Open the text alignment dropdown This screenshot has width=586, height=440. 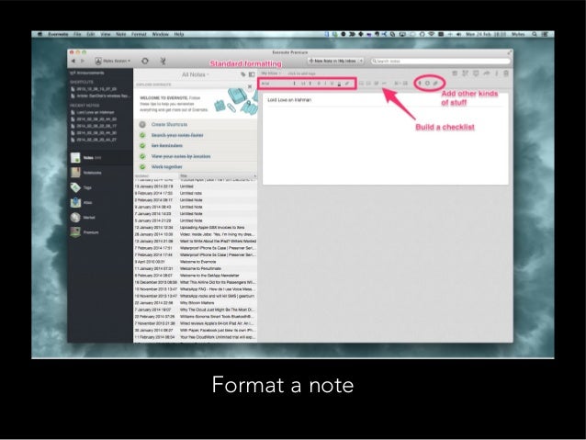[x=398, y=84]
